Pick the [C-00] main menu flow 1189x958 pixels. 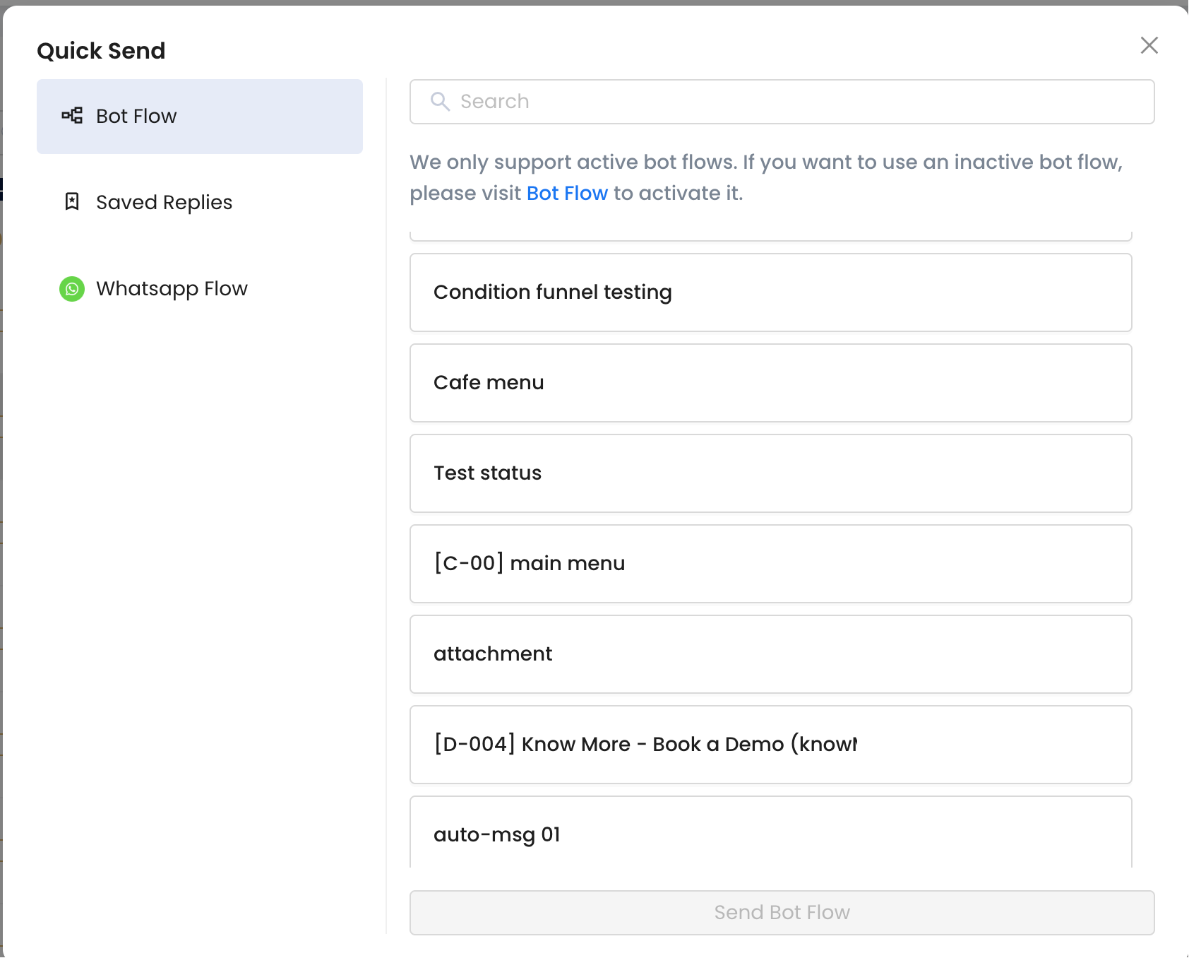point(770,564)
